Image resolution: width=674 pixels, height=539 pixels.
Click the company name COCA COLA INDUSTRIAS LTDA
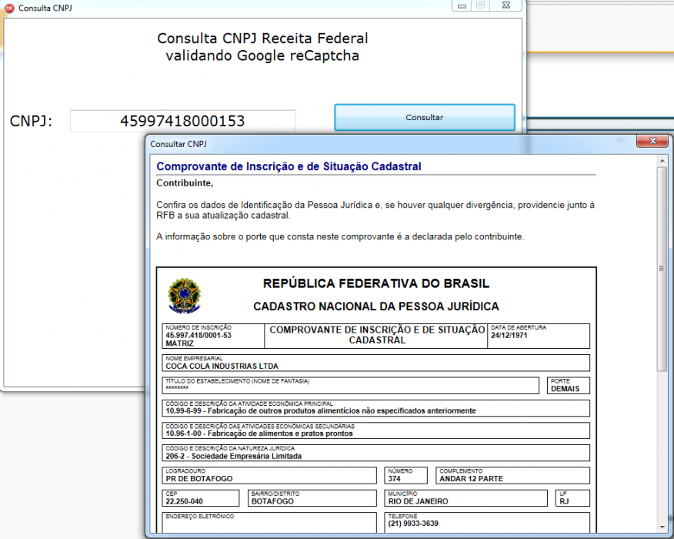[222, 366]
